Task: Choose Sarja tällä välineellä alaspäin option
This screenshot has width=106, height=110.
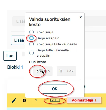Action: pos(31,53)
